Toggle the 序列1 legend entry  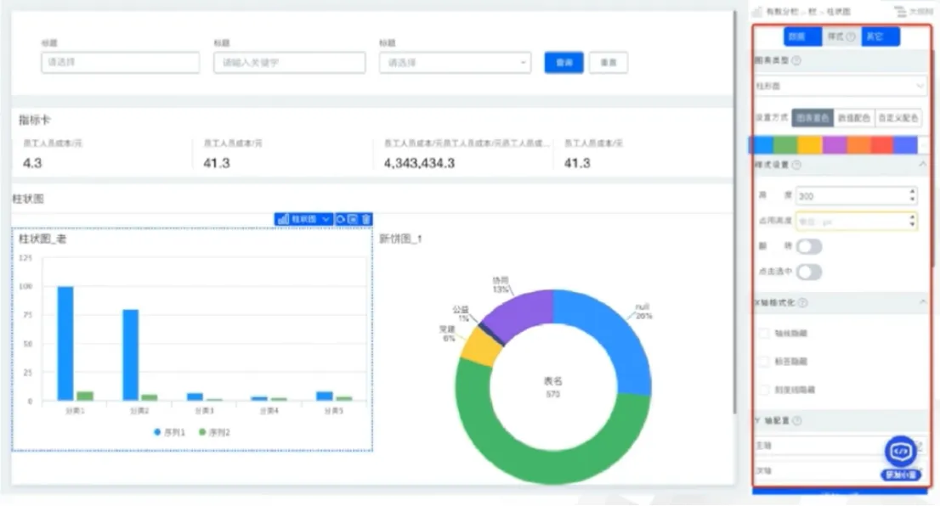tap(170, 432)
